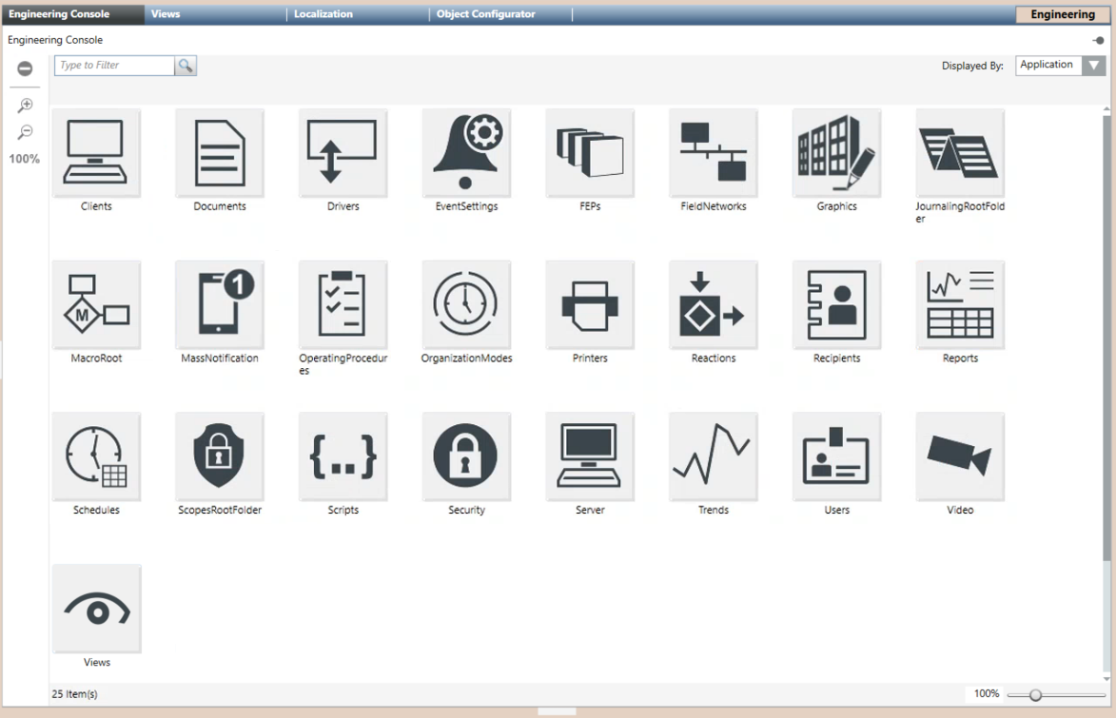Toggle the pin icon at top right
The height and width of the screenshot is (718, 1116).
[x=1099, y=41]
